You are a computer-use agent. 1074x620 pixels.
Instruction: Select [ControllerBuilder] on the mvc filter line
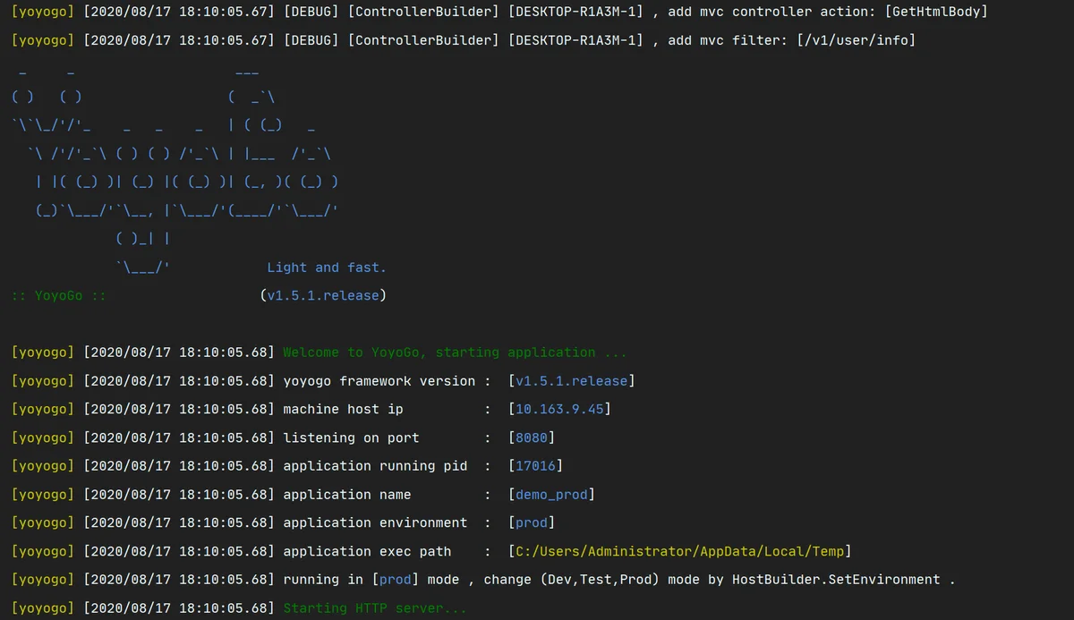click(423, 40)
